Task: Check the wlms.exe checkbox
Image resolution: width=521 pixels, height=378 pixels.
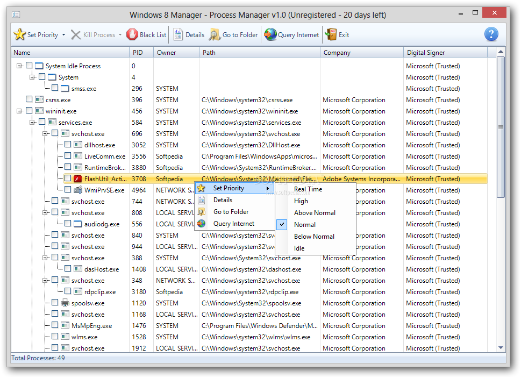Action: click(x=55, y=337)
